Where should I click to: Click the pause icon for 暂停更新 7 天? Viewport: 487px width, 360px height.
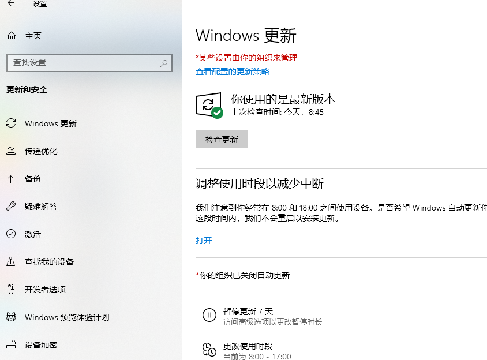pos(209,315)
